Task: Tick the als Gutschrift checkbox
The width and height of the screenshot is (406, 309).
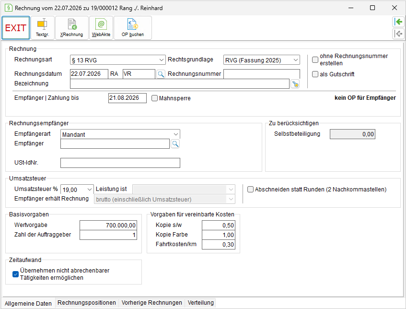Action: tap(315, 74)
